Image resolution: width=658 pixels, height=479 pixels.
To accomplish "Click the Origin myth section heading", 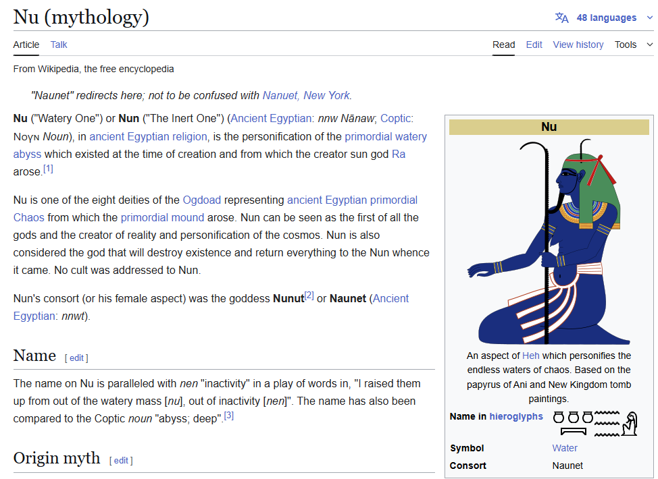I will coord(57,458).
